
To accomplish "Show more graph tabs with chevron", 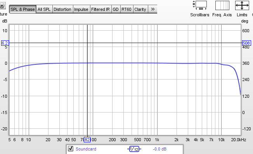I will pyautogui.click(x=152, y=9).
